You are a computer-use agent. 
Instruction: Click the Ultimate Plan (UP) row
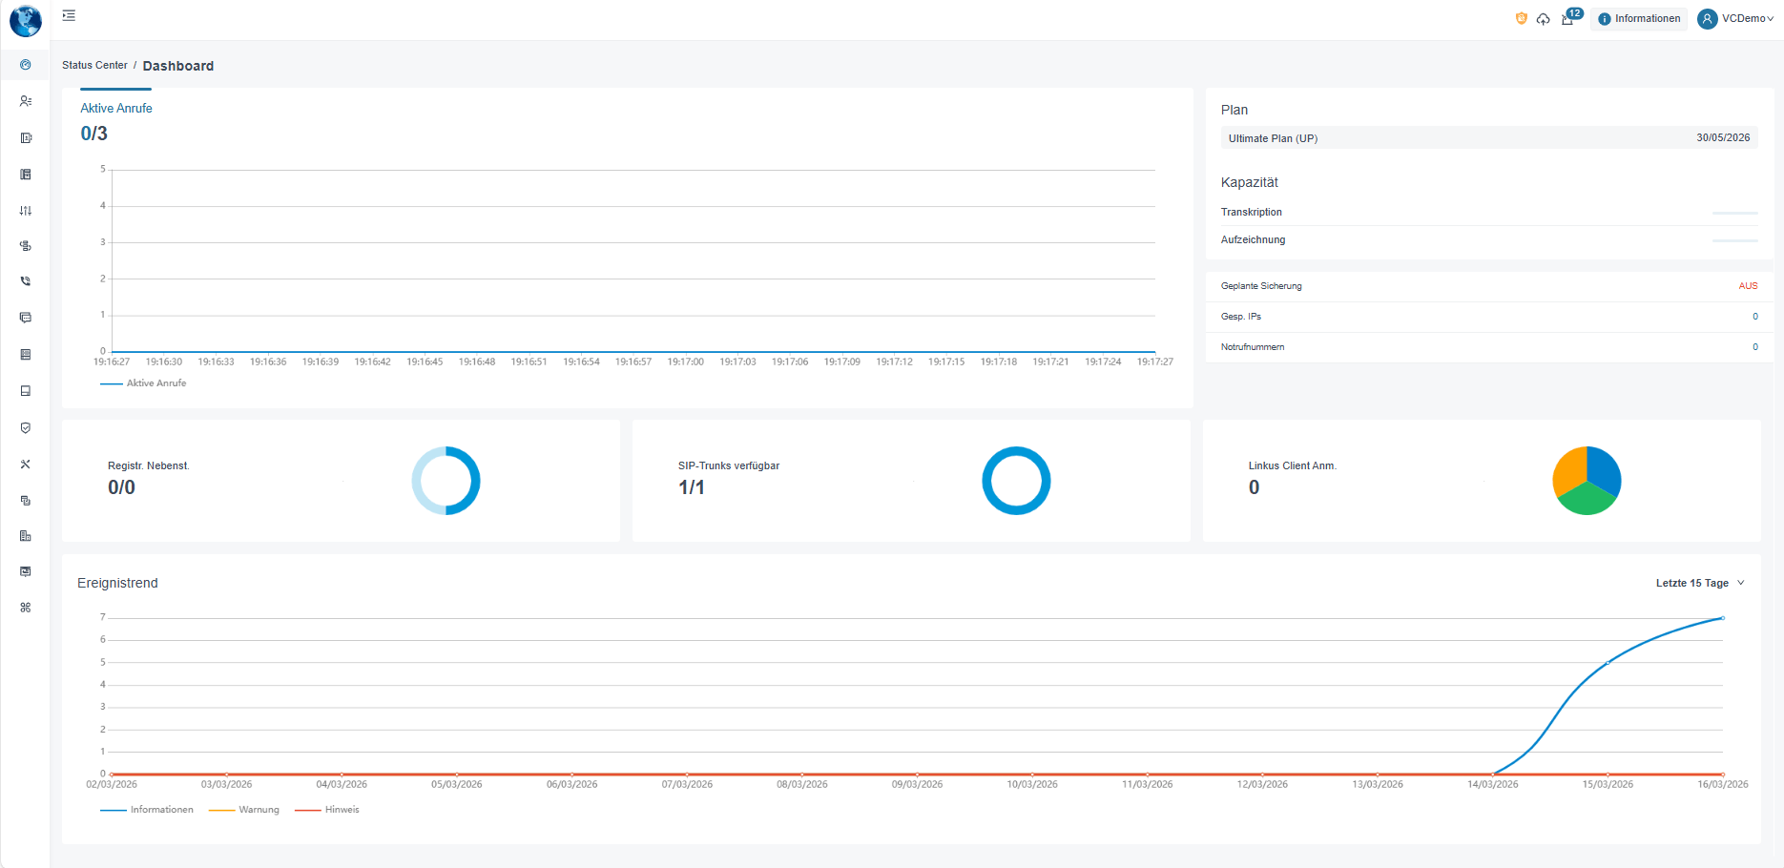pos(1489,138)
